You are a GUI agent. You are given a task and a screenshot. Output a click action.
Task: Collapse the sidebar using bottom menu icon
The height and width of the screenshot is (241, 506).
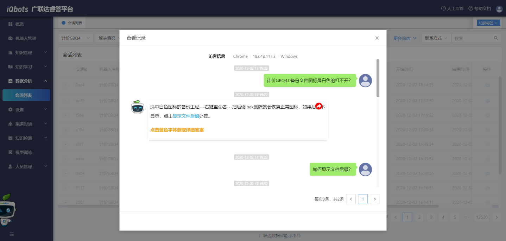12,234
